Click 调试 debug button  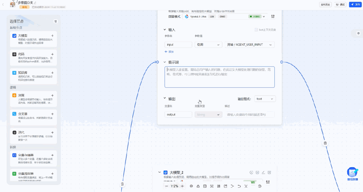tap(340, 5)
